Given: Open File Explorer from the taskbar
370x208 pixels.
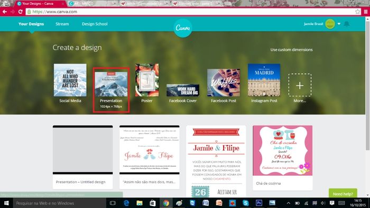Looking at the screenshot, I should [x=140, y=203].
